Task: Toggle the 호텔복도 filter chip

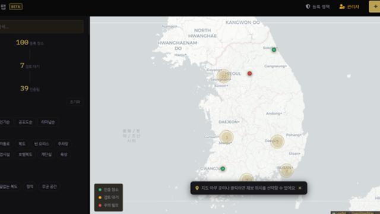Action: (x=26, y=155)
